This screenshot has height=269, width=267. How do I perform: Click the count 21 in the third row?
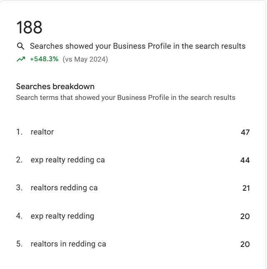(x=246, y=188)
